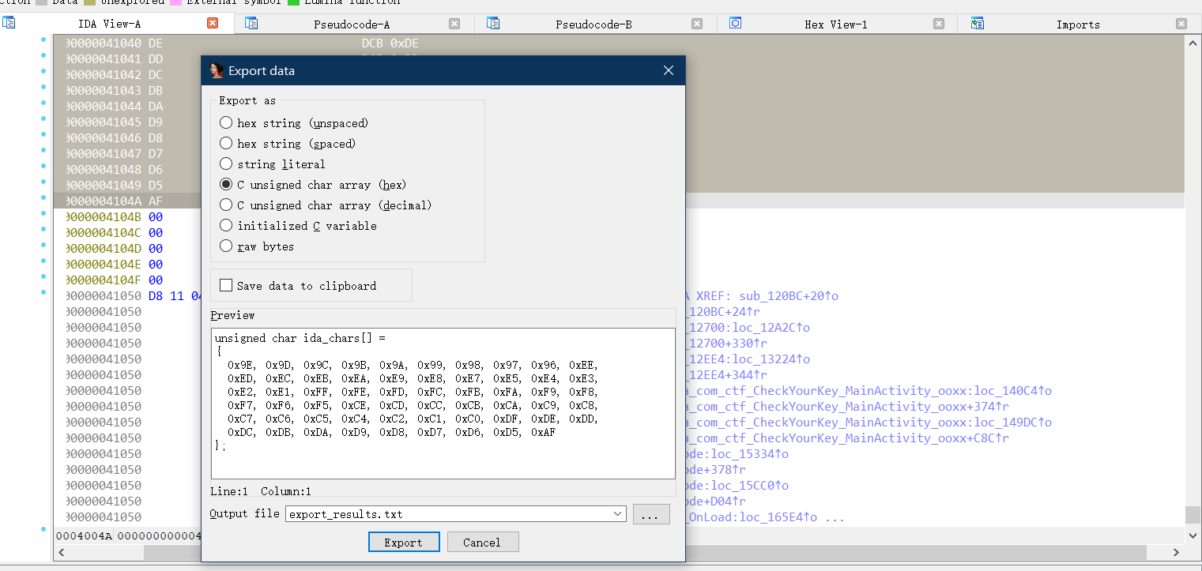
Task: Select C unsigned char array (hex)
Action: tap(226, 185)
